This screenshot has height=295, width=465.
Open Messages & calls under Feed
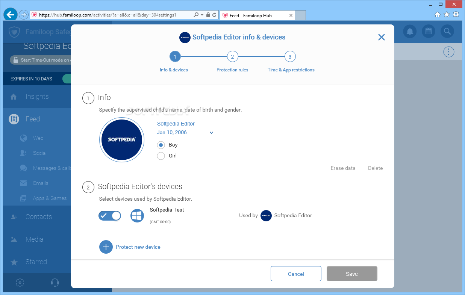coord(52,168)
